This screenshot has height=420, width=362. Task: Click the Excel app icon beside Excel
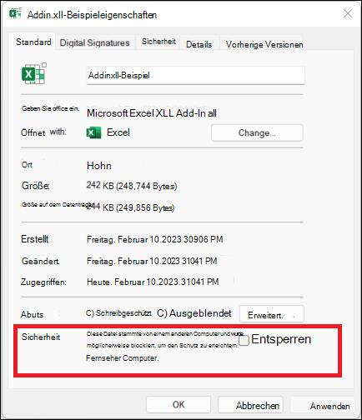click(93, 132)
